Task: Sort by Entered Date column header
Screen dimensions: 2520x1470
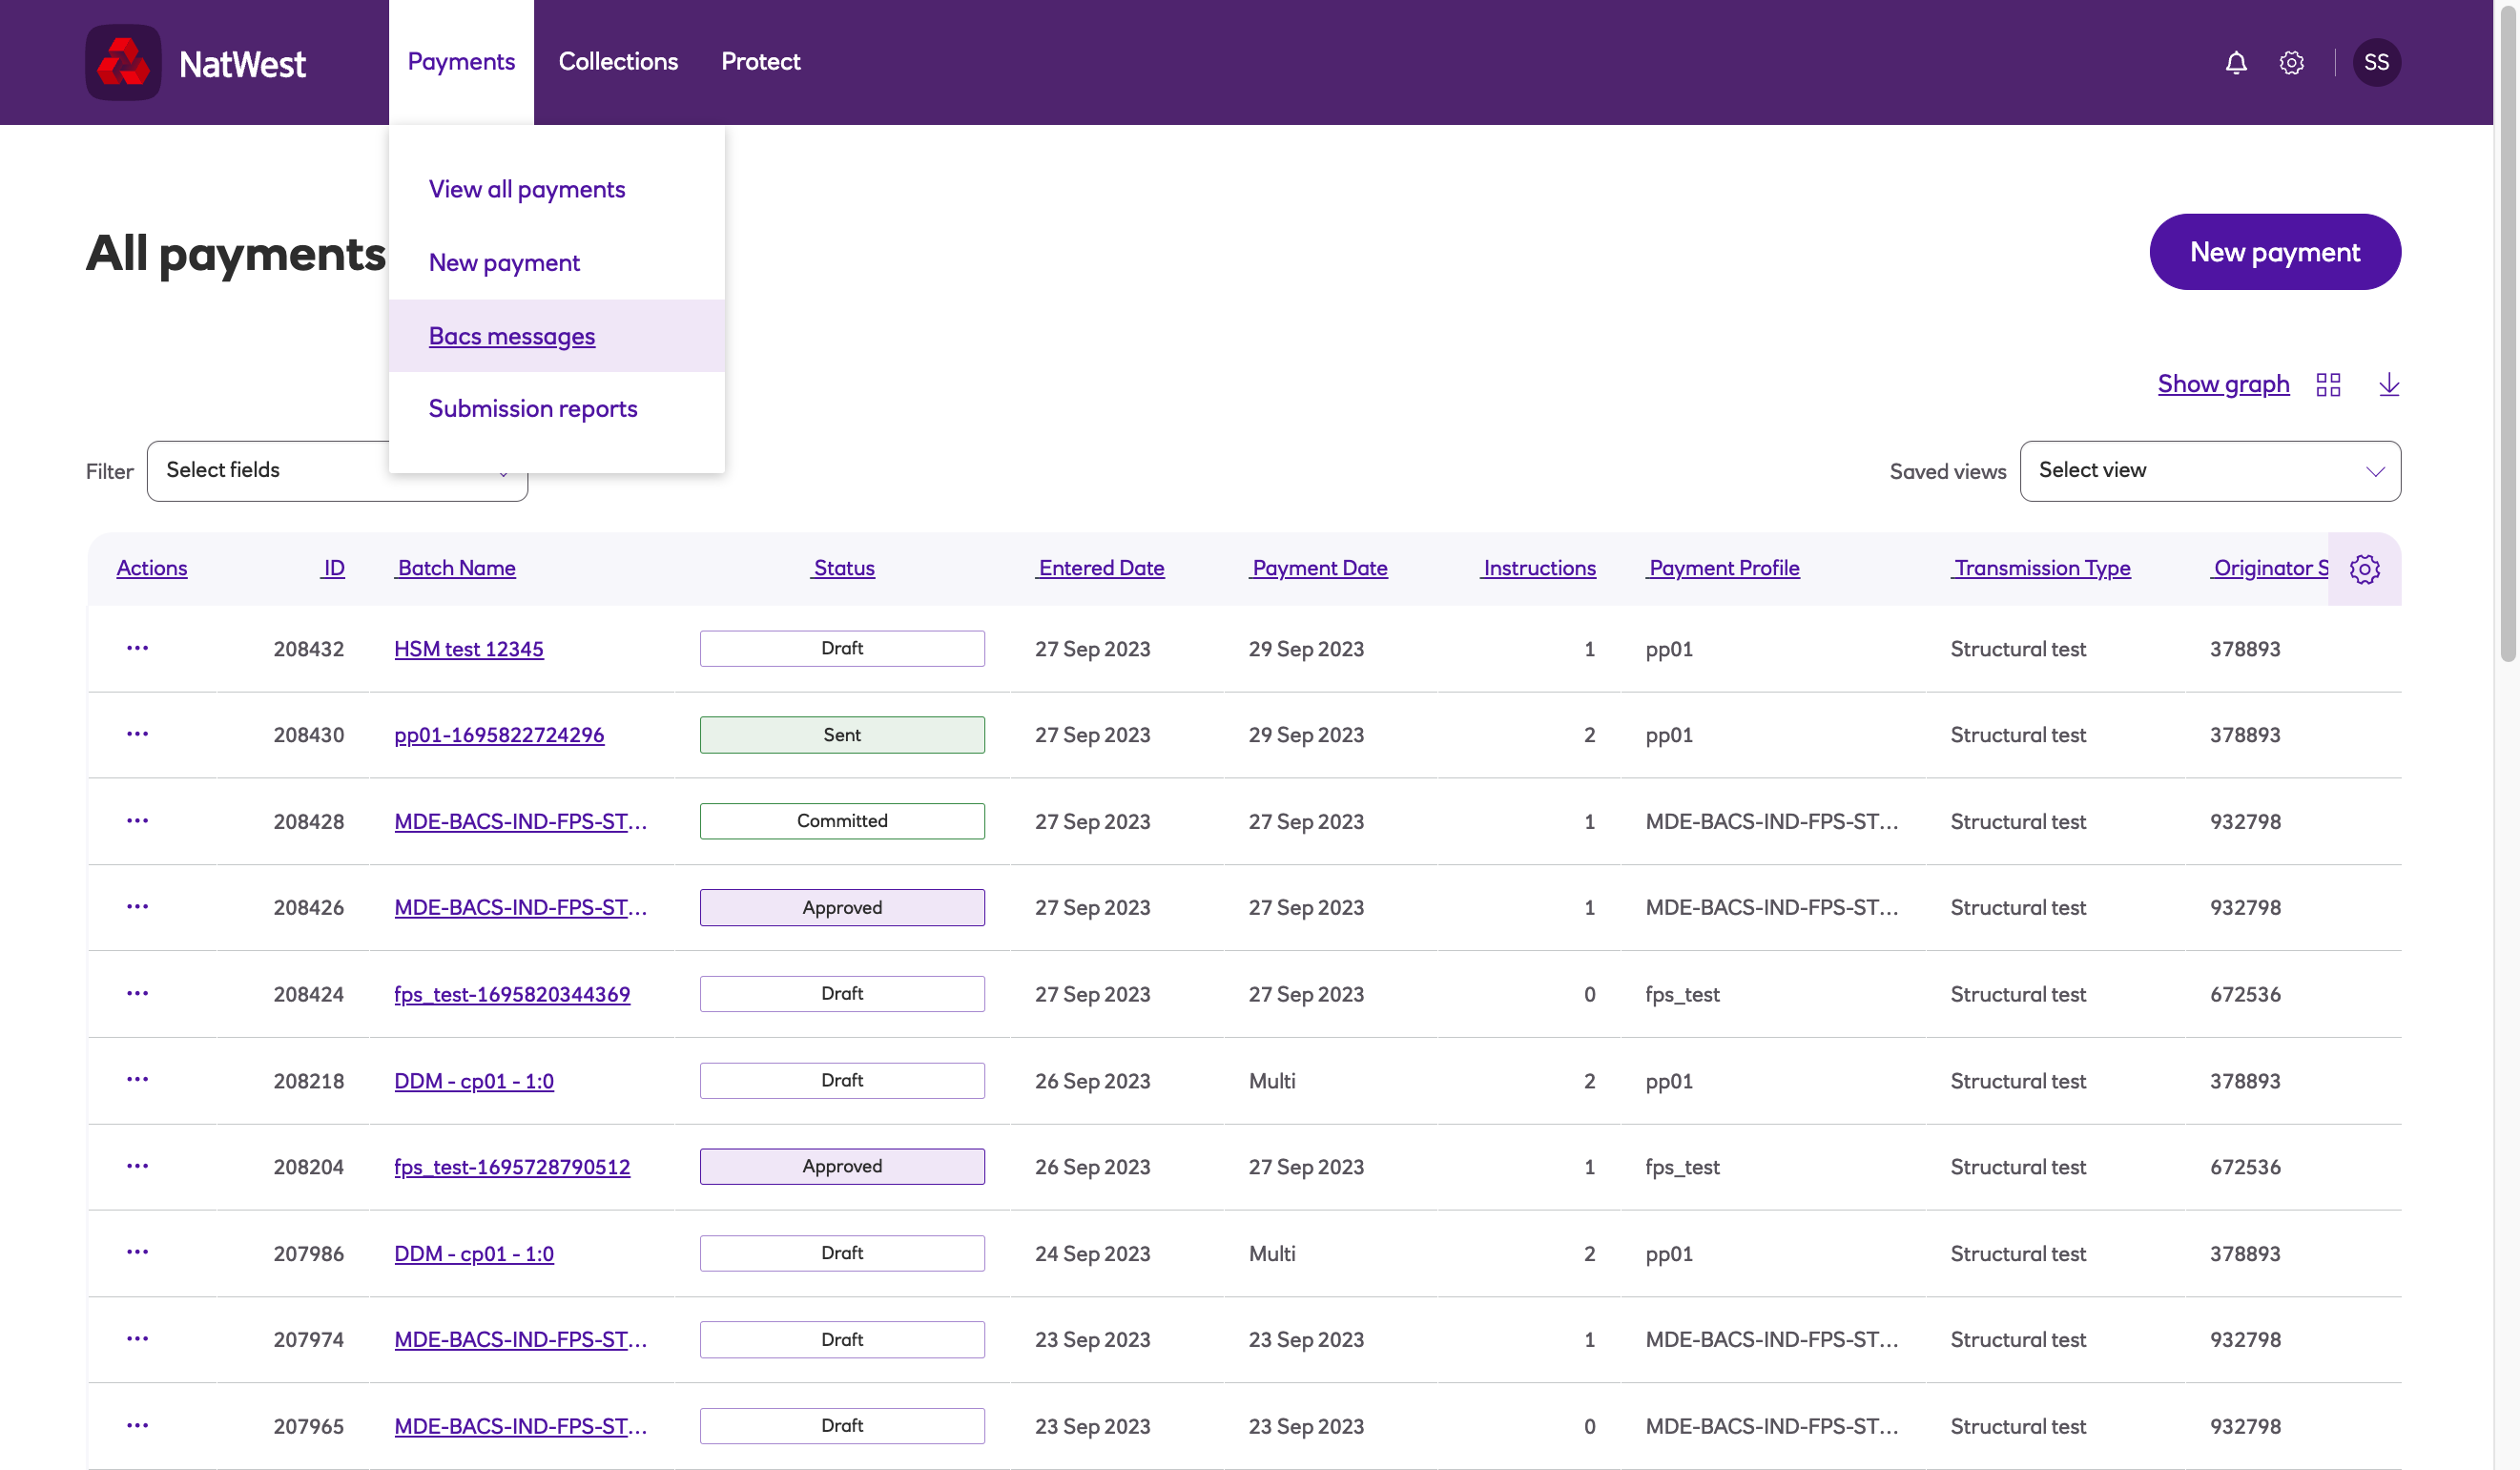Action: (x=1100, y=568)
